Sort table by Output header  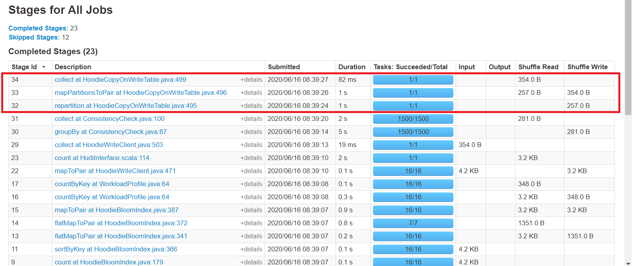[500, 67]
